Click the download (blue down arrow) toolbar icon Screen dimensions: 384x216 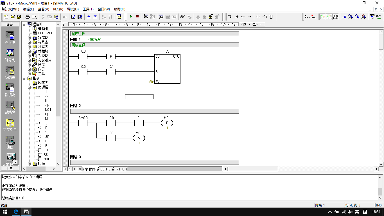(x=95, y=17)
